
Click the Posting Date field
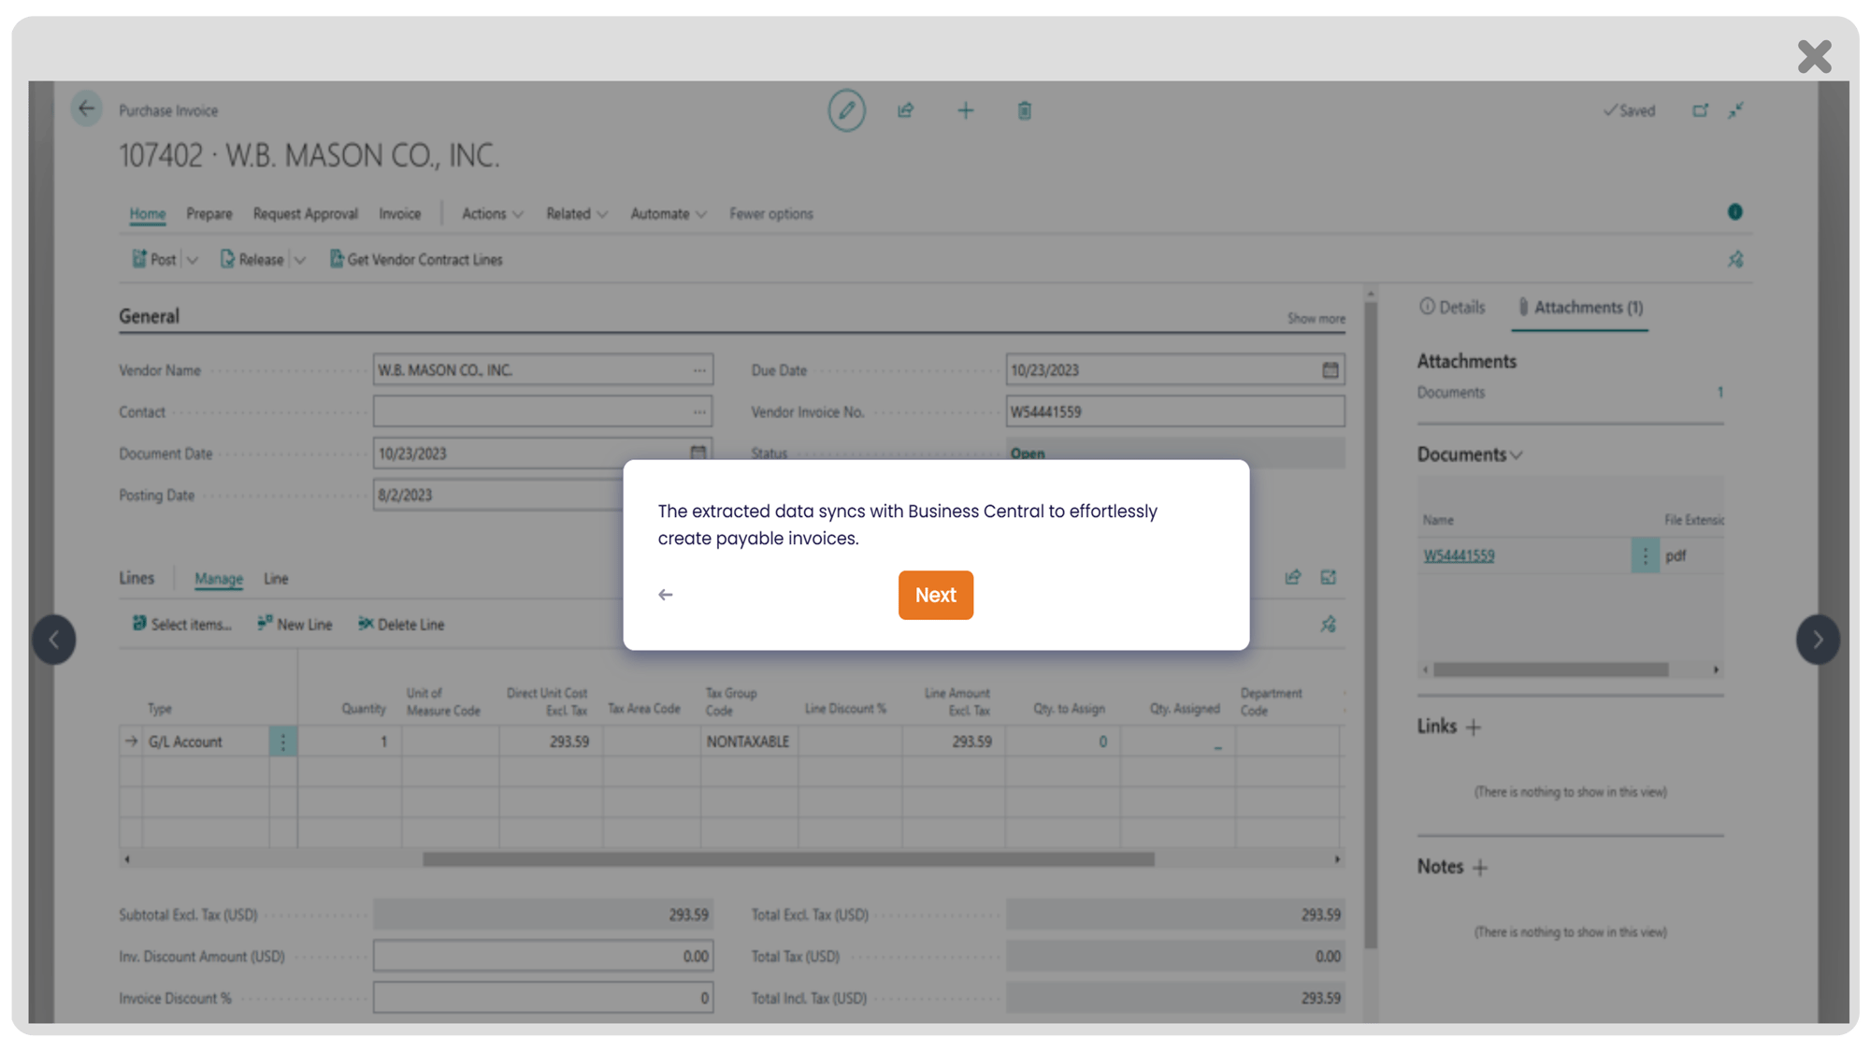(x=497, y=495)
